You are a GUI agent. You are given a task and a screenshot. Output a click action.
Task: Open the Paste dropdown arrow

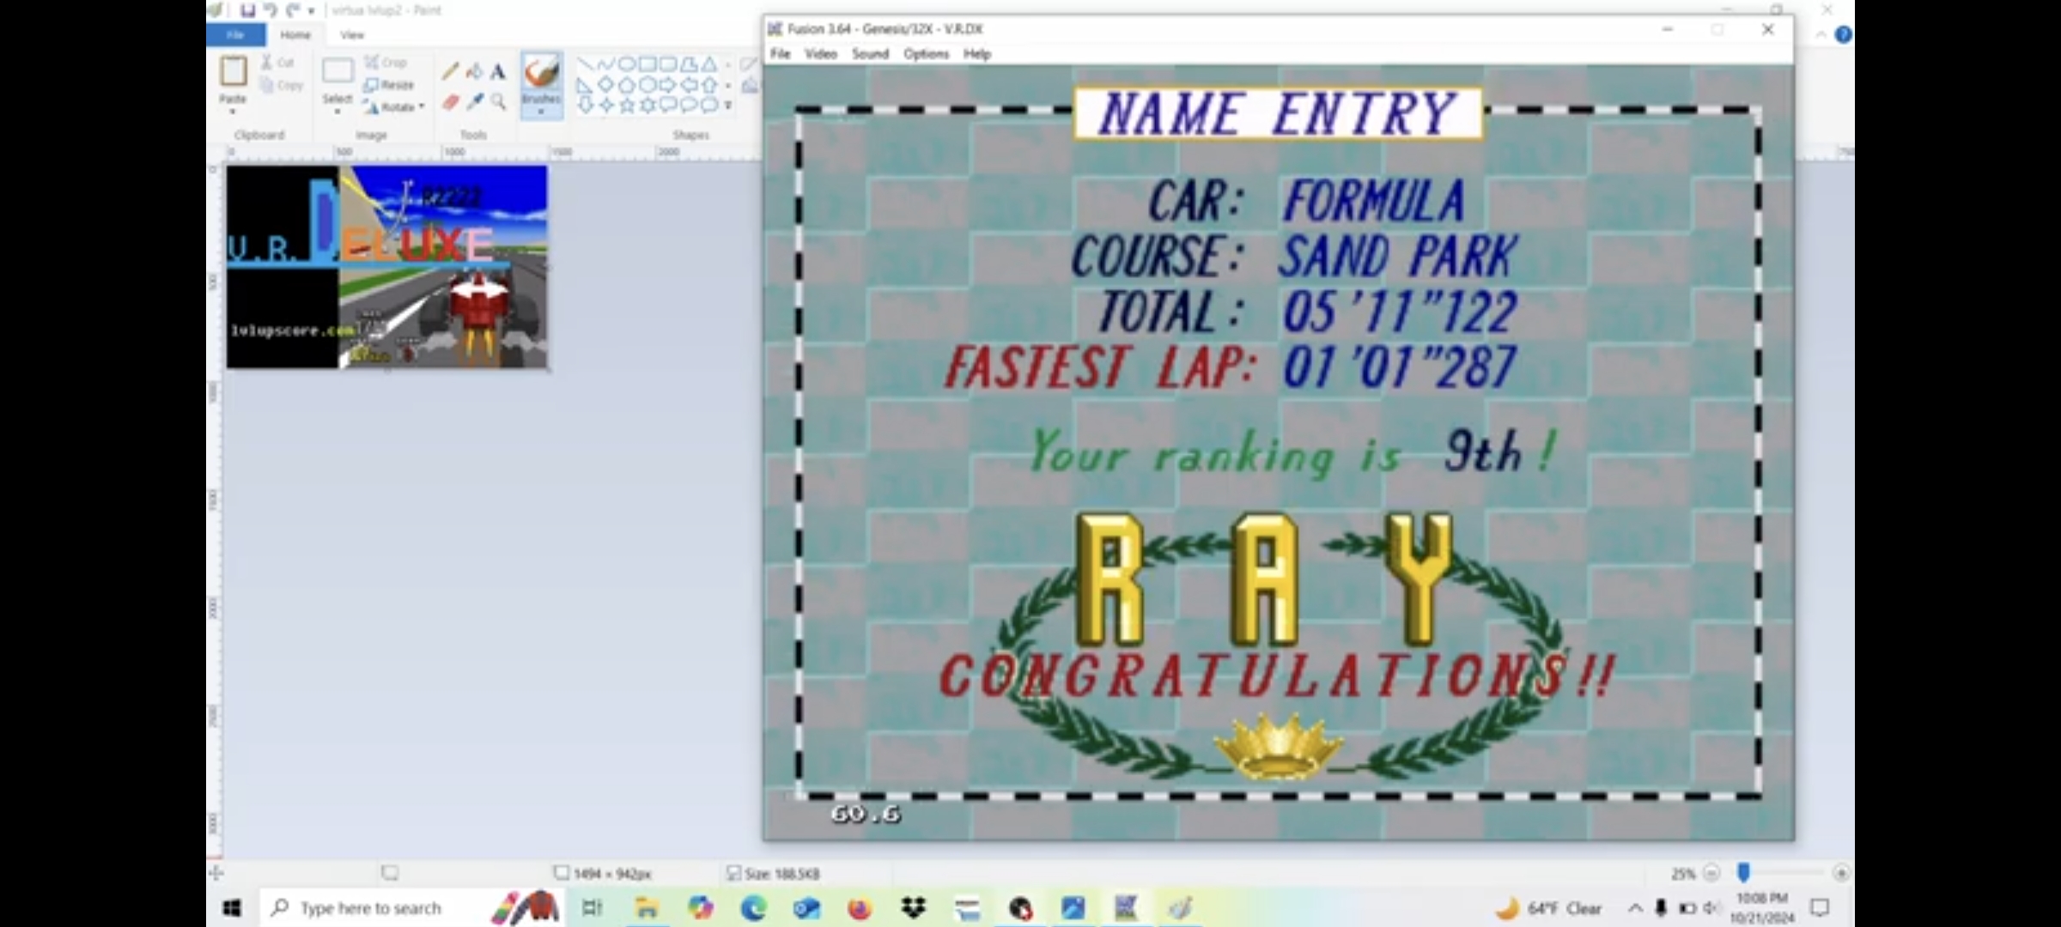click(232, 112)
